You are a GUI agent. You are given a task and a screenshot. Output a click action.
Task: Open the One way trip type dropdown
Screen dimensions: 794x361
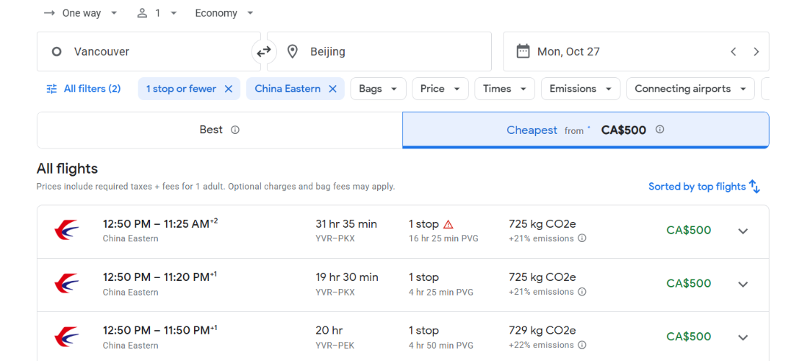pos(81,13)
